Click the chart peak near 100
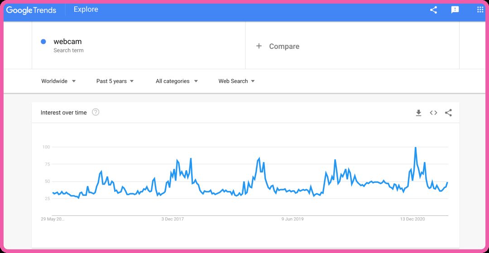 pos(415,148)
